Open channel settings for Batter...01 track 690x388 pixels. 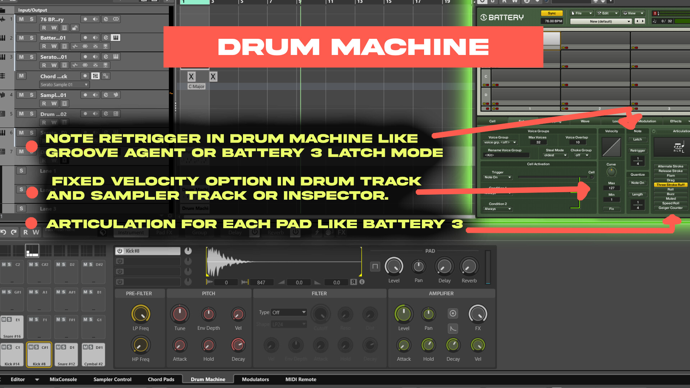point(106,38)
